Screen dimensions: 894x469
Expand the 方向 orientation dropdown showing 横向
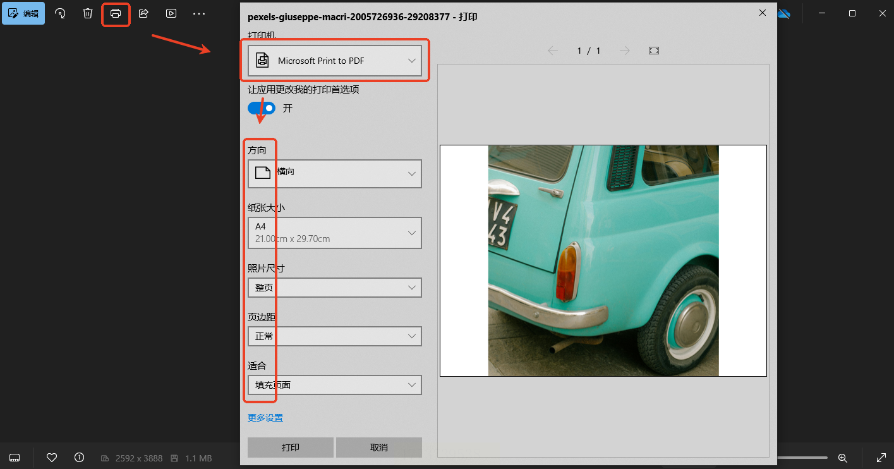pos(334,173)
